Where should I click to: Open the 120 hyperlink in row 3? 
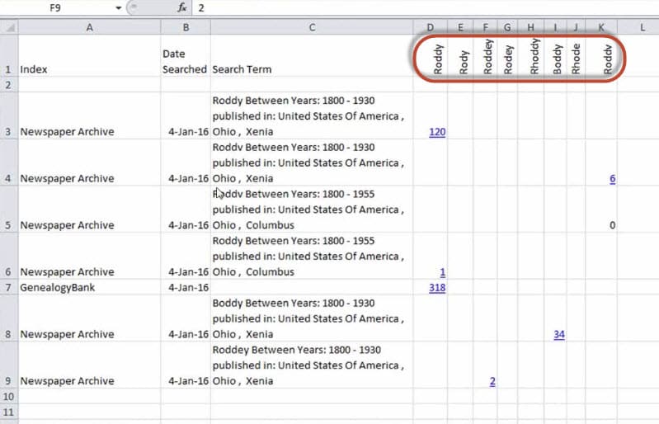[x=437, y=132]
